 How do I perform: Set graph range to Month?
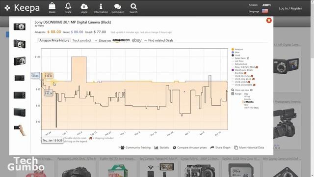tap(247, 99)
